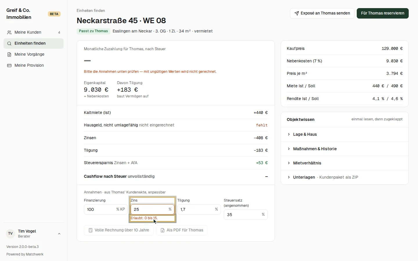
Task: Go to Meine Vorgänge
Action: (x=33, y=55)
